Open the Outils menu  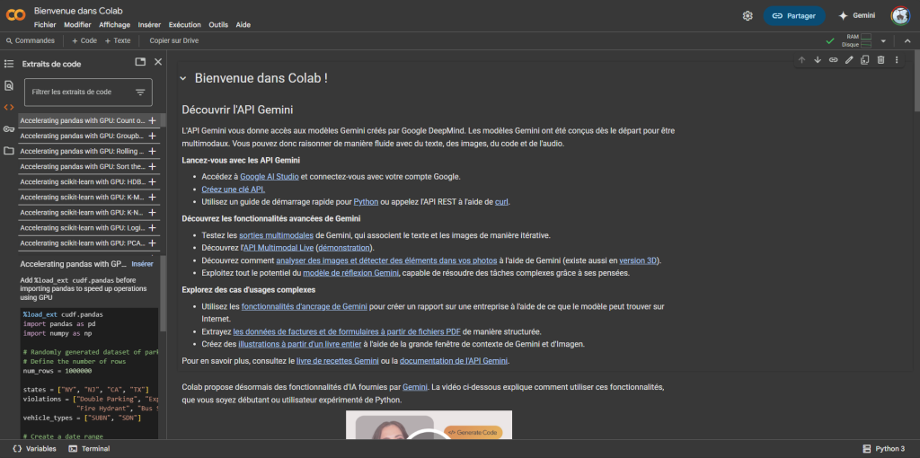[x=218, y=24]
